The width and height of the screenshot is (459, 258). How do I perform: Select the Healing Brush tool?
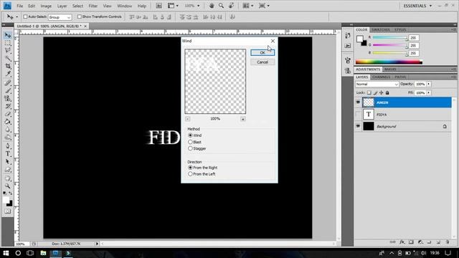click(x=8, y=83)
